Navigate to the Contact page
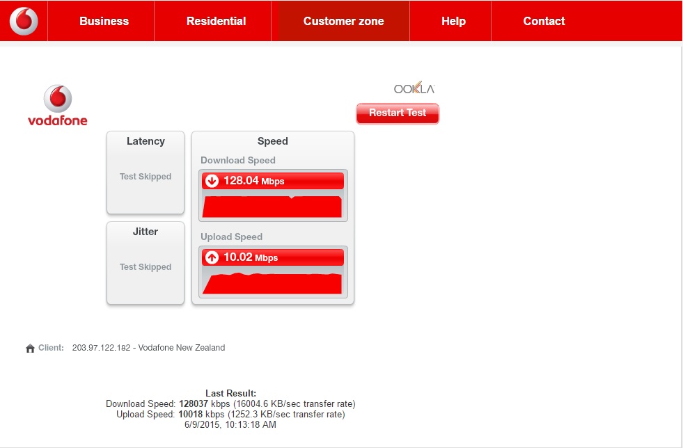The height and width of the screenshot is (448, 683). click(x=544, y=22)
